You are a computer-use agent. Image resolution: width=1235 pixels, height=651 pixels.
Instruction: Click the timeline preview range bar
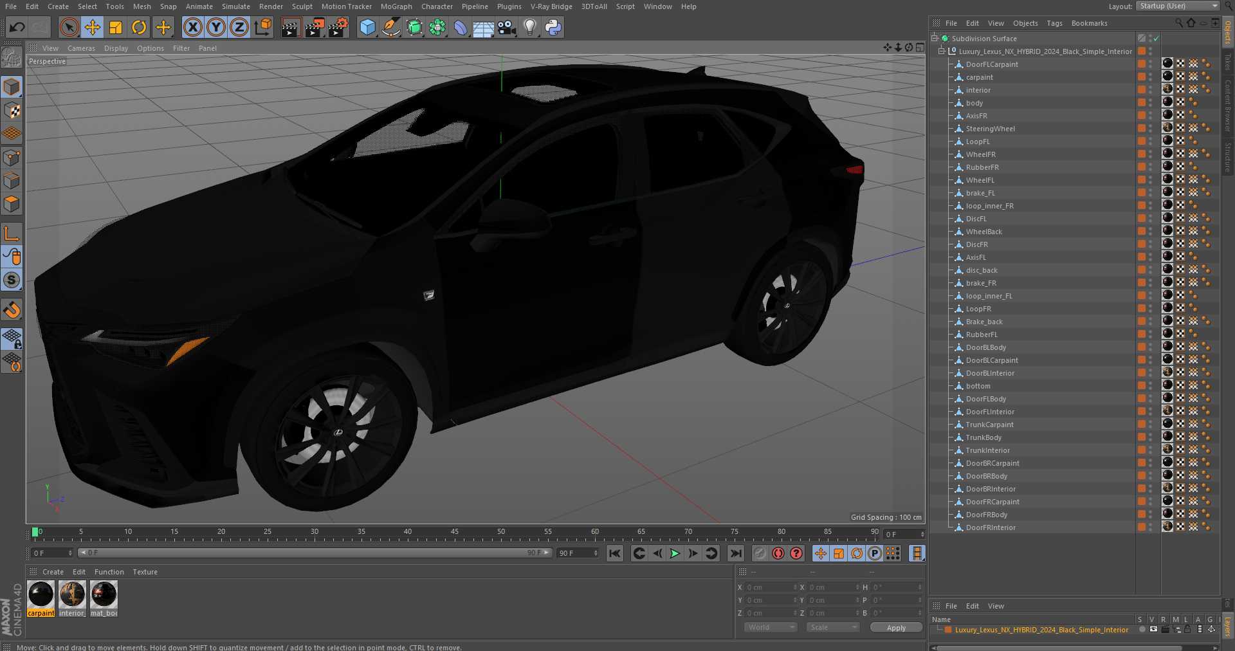tap(315, 553)
